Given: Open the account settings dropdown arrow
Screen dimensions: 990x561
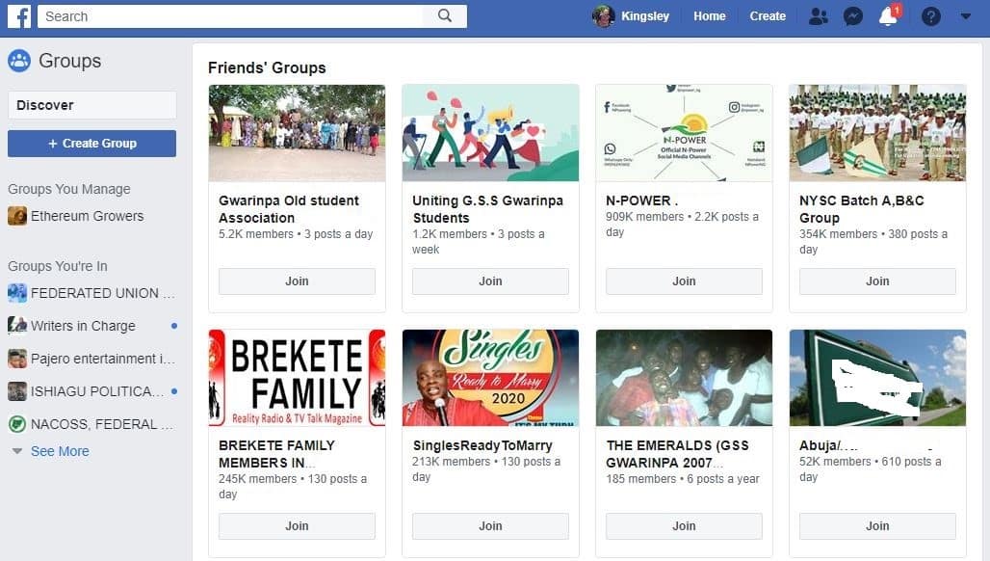Looking at the screenshot, I should 965,16.
